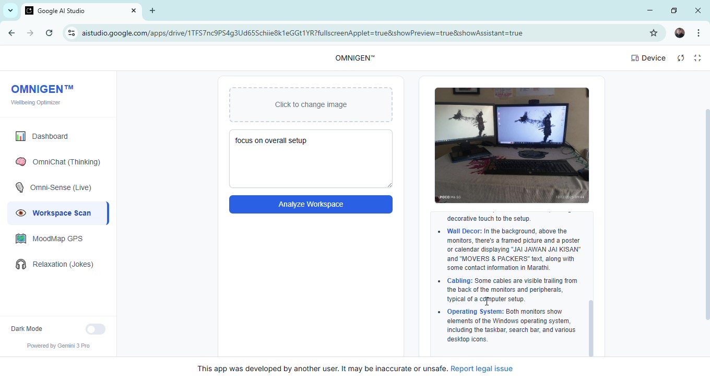Open the Report legal issue link
This screenshot has width=710, height=380.
click(x=481, y=369)
